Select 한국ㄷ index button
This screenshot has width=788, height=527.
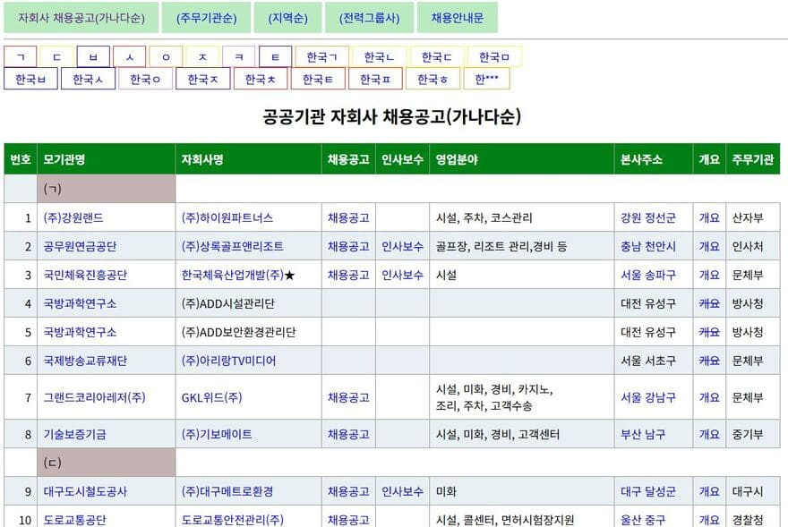point(437,56)
